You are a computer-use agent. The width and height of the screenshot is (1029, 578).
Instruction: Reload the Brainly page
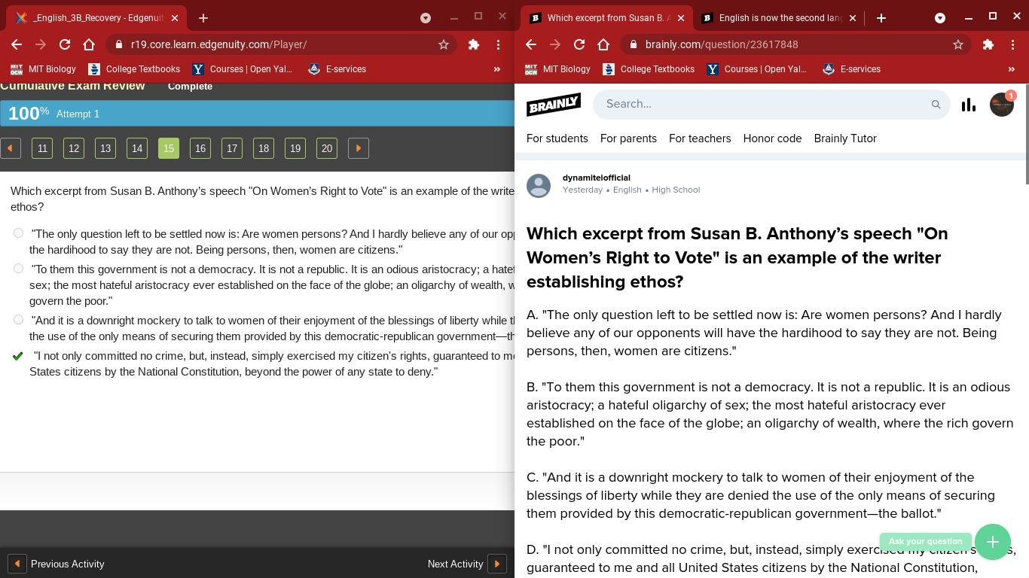coord(579,44)
